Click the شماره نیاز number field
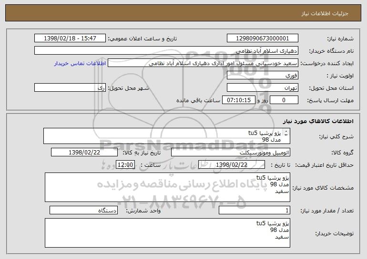367x259 pixels. pos(262,38)
